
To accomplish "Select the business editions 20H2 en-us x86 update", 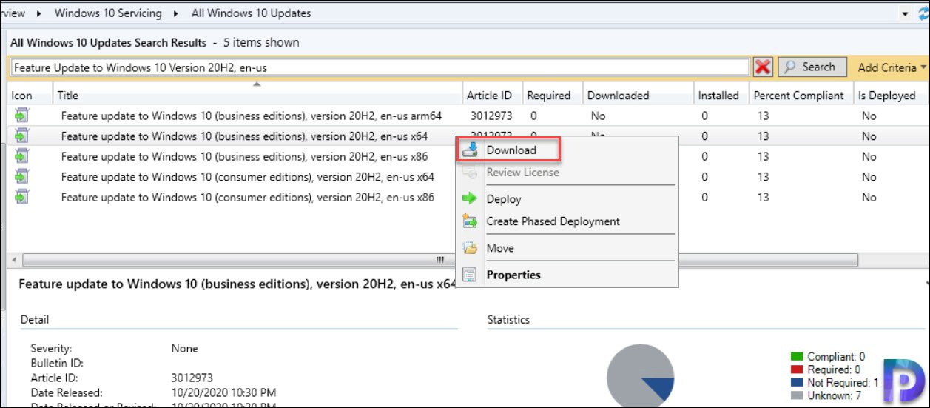I will [x=244, y=156].
